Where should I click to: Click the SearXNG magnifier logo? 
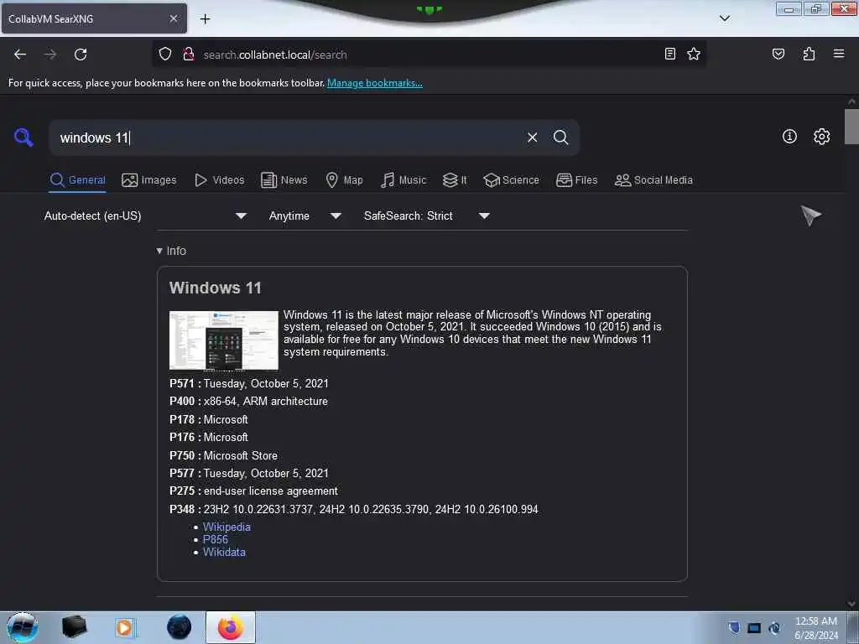pos(23,137)
